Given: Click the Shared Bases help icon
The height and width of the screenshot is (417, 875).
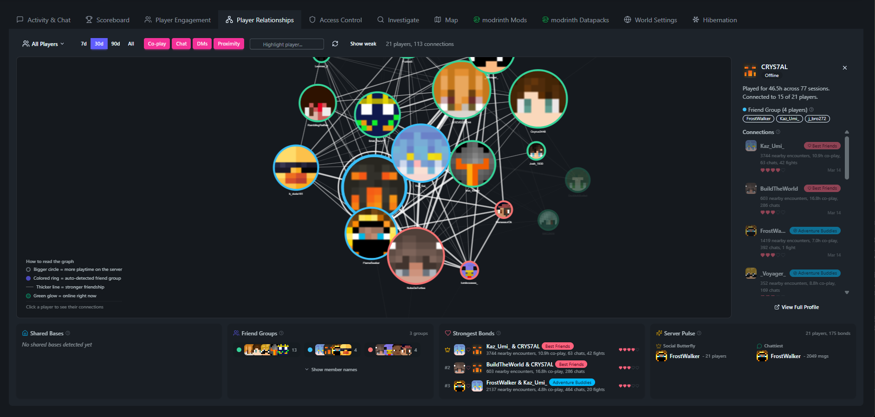Looking at the screenshot, I should pos(68,333).
